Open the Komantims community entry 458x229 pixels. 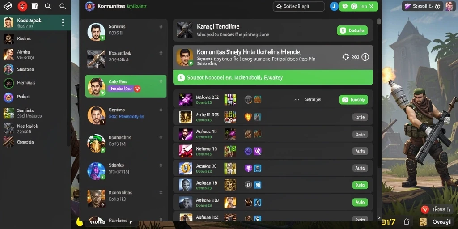[x=126, y=143]
